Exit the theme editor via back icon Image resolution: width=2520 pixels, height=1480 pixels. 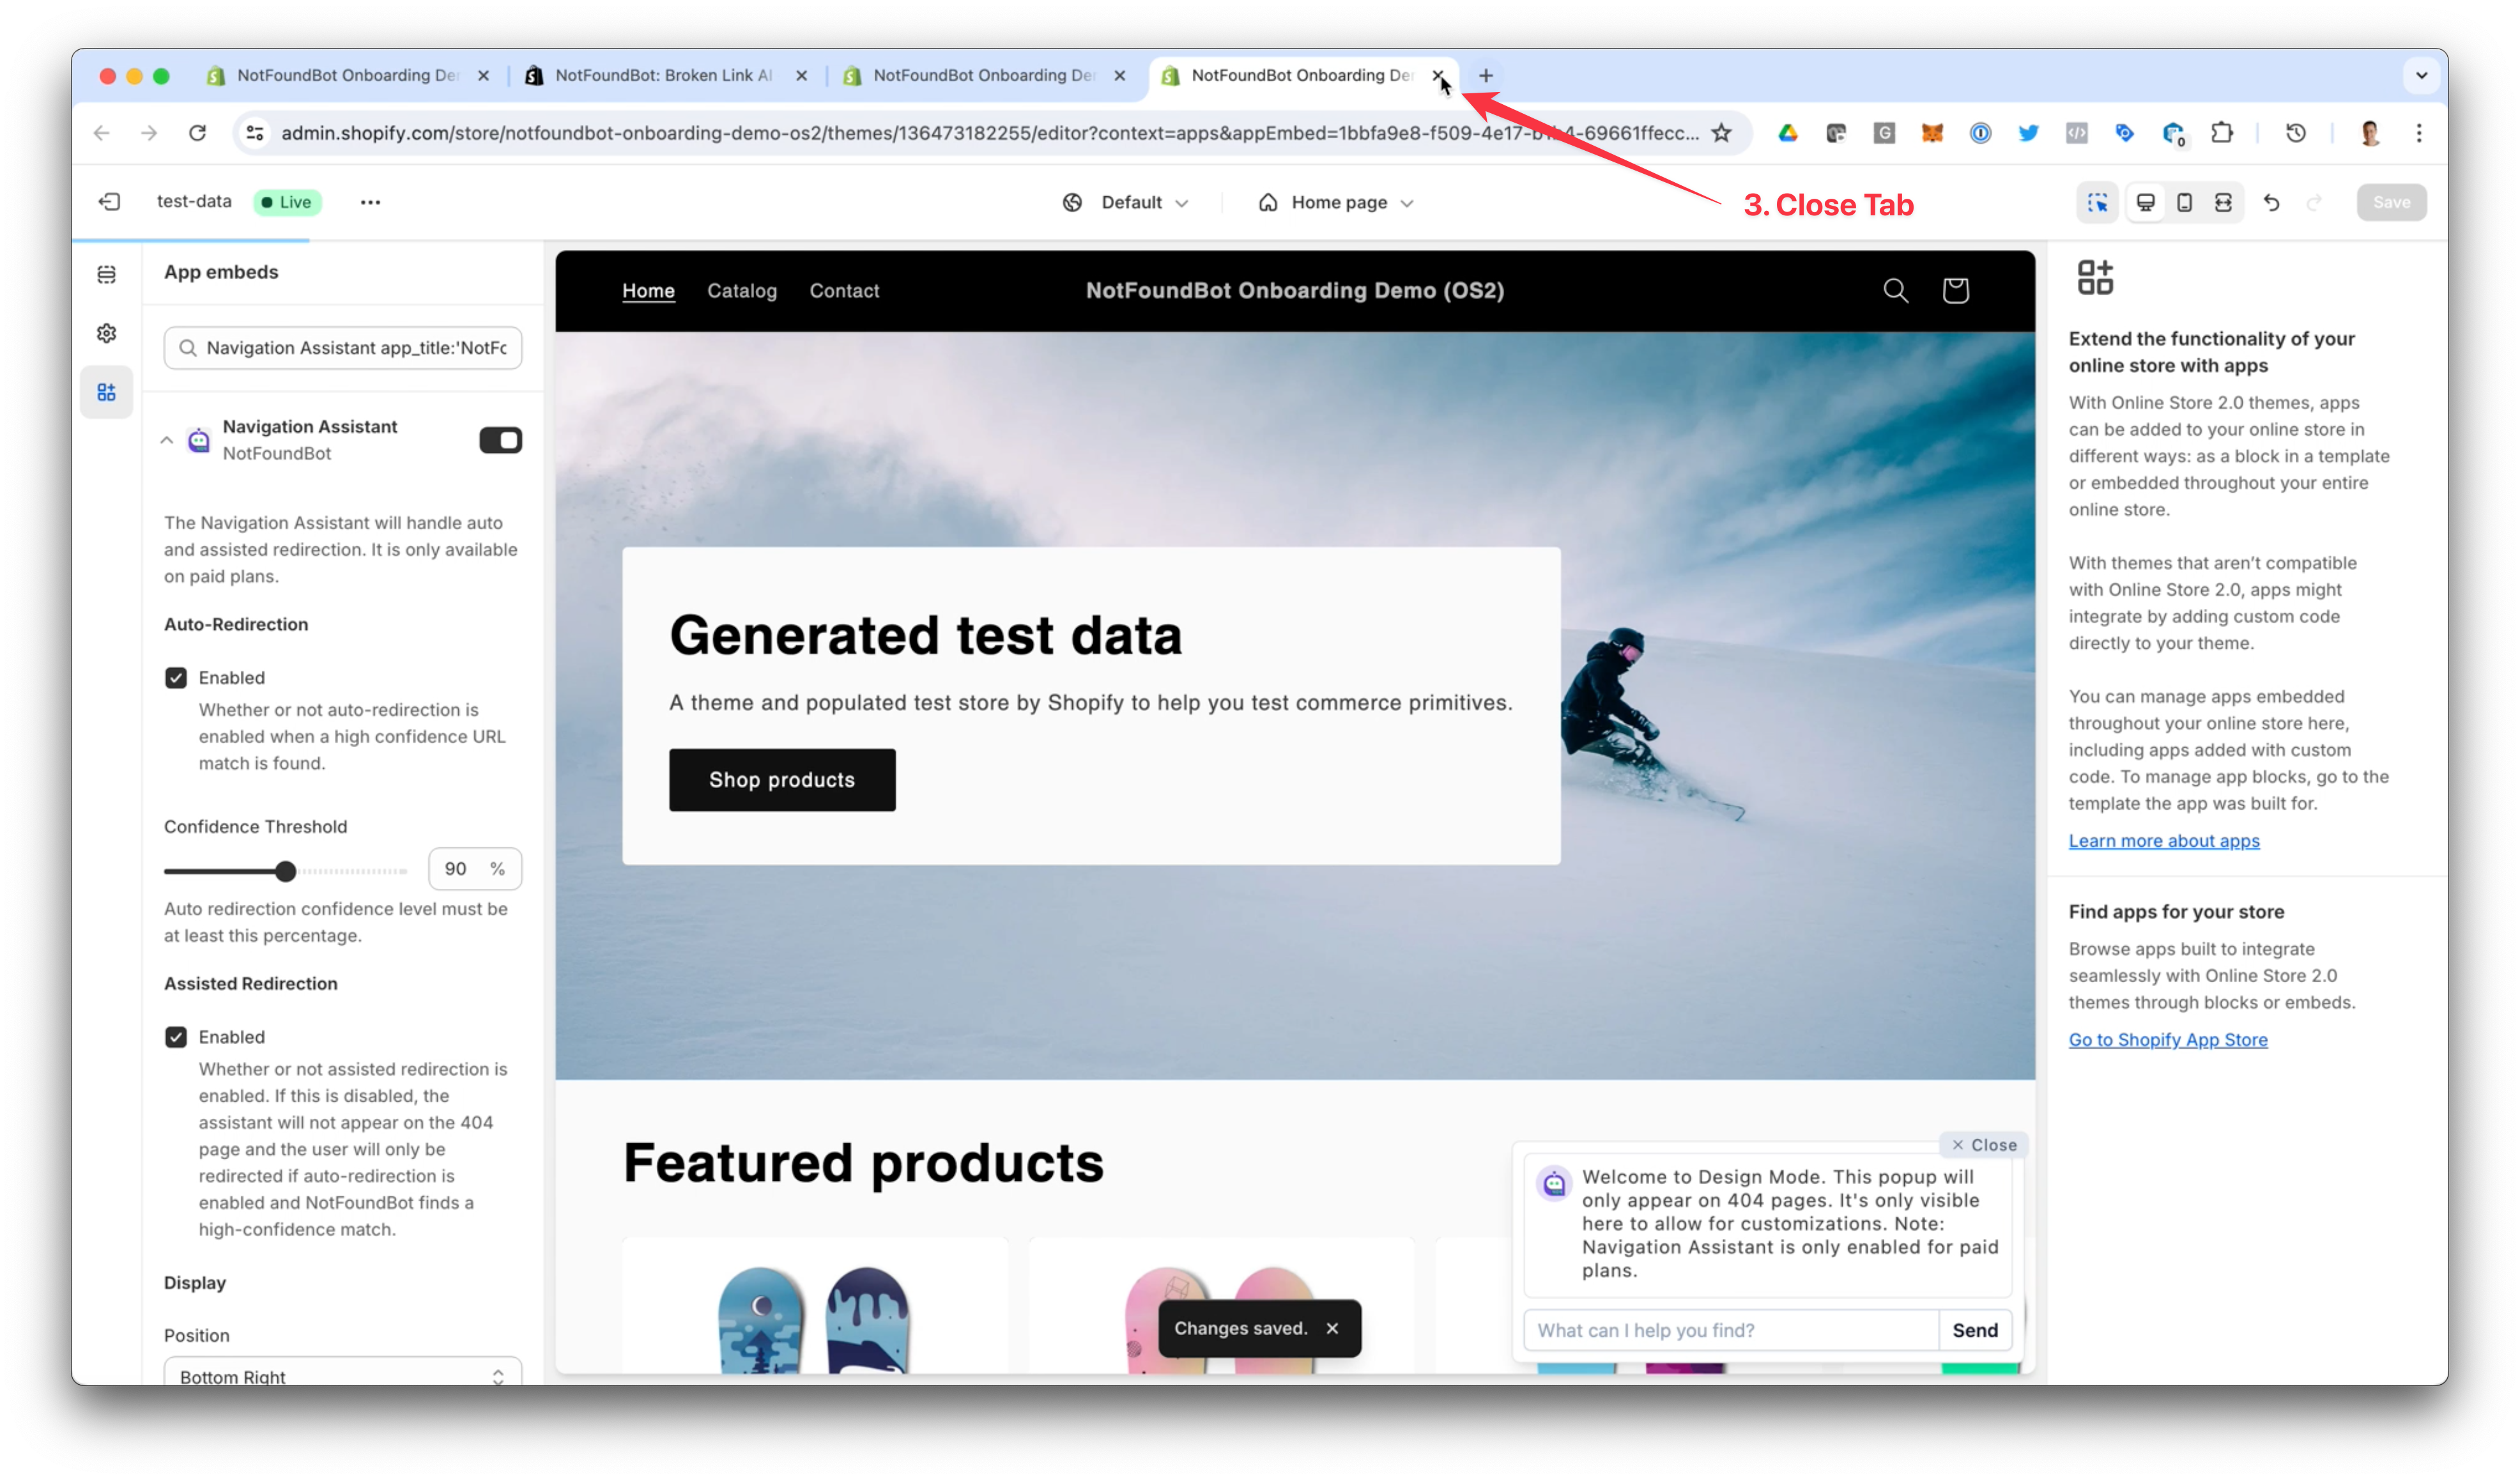109,201
